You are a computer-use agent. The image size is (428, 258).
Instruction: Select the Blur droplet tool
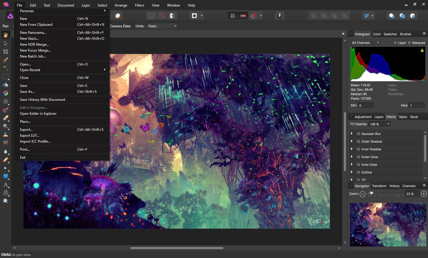pyautogui.click(x=5, y=152)
